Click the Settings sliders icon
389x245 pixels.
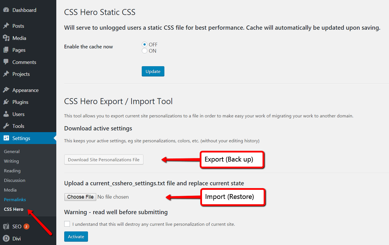coord(6,138)
